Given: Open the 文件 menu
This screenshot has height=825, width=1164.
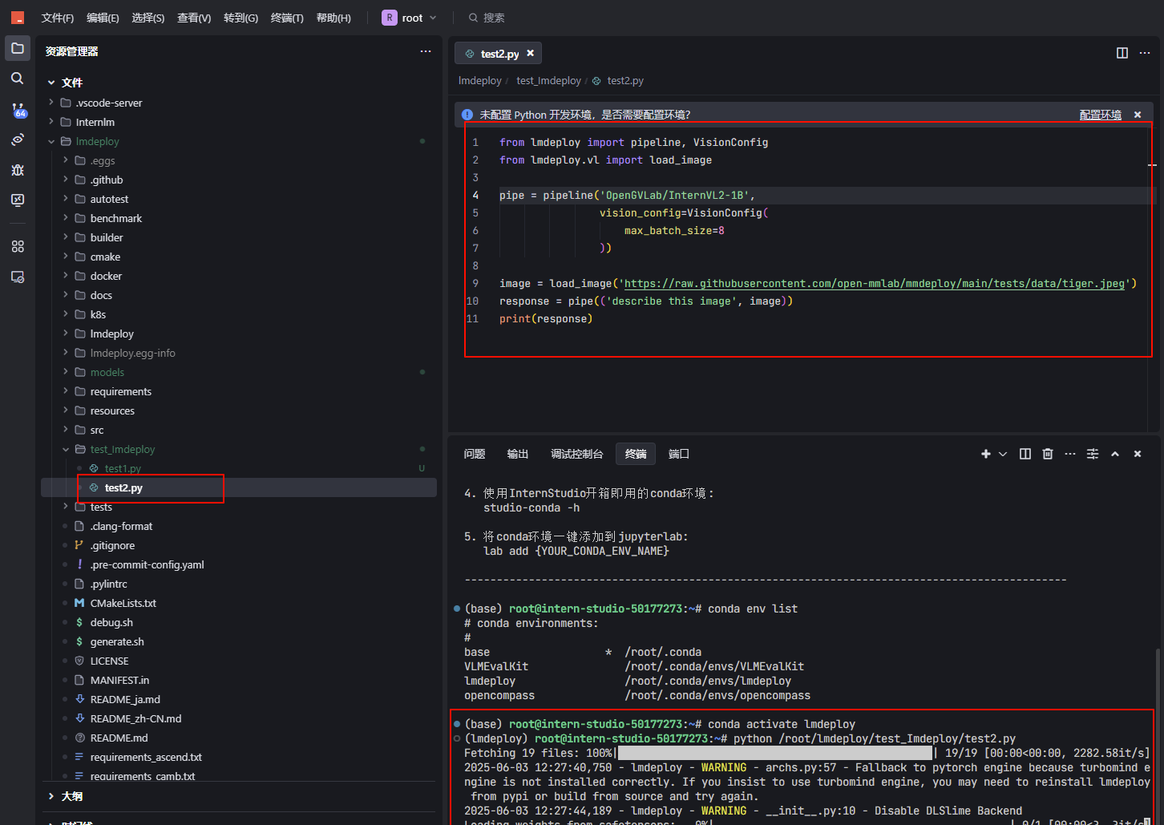Looking at the screenshot, I should (57, 17).
